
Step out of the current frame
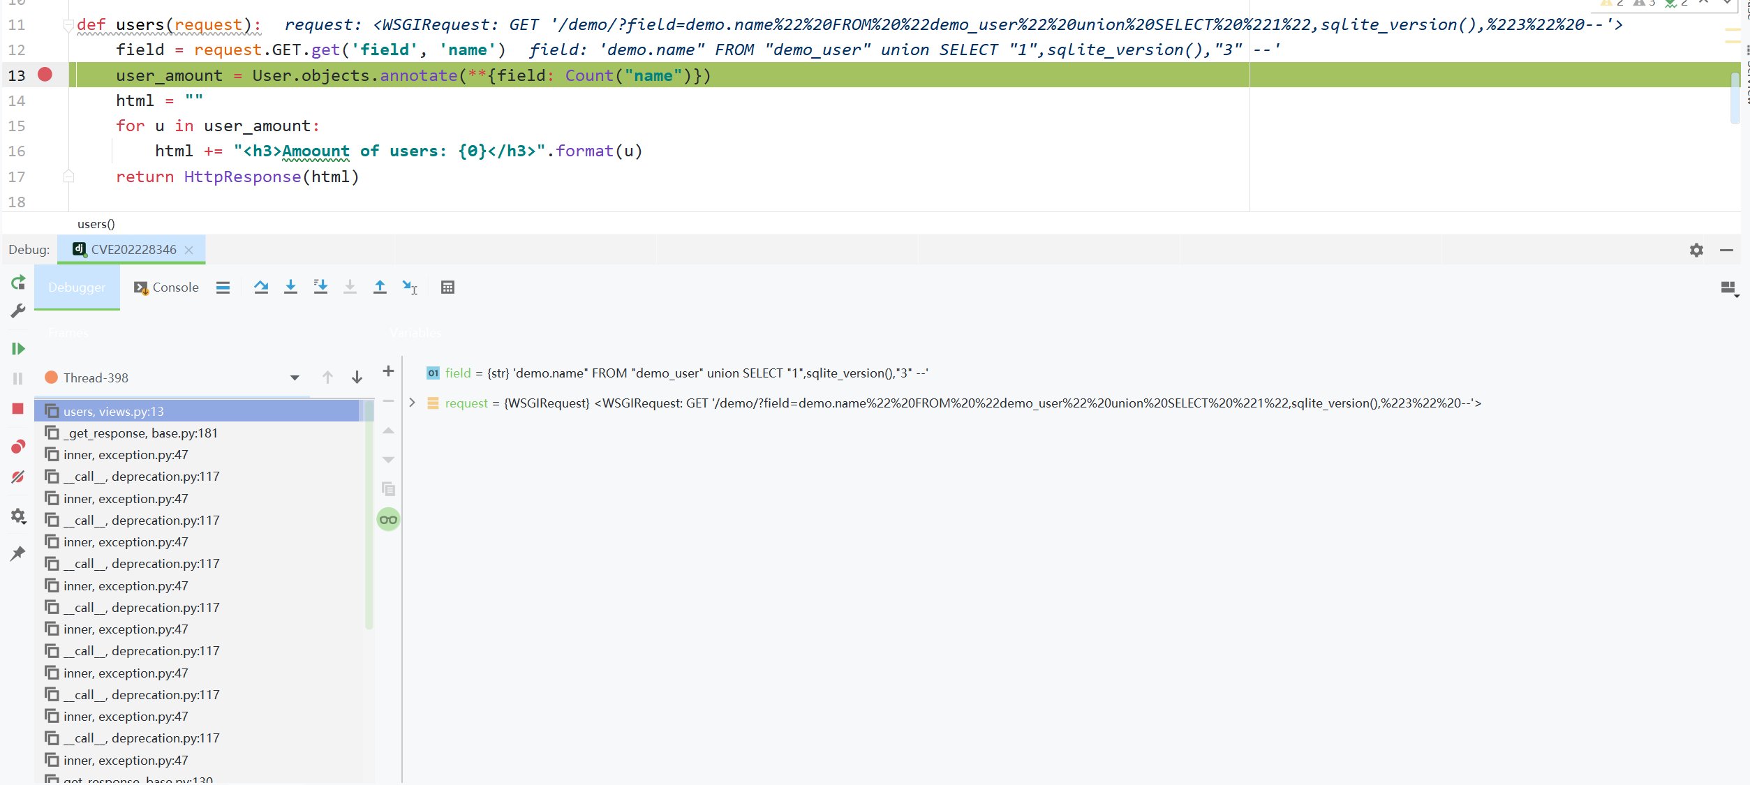pyautogui.click(x=380, y=287)
